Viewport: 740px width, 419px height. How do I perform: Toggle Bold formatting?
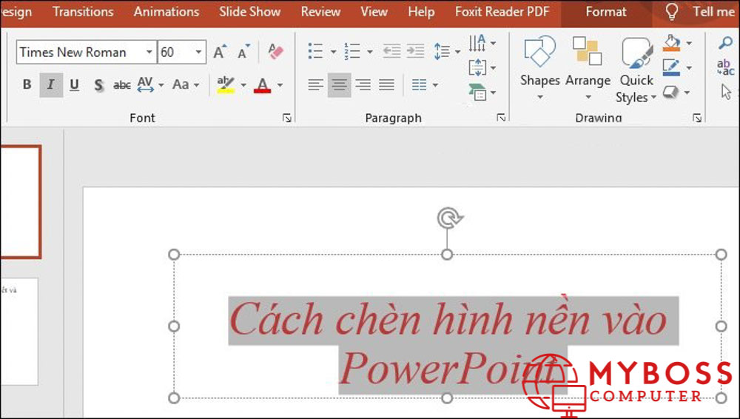tap(27, 85)
